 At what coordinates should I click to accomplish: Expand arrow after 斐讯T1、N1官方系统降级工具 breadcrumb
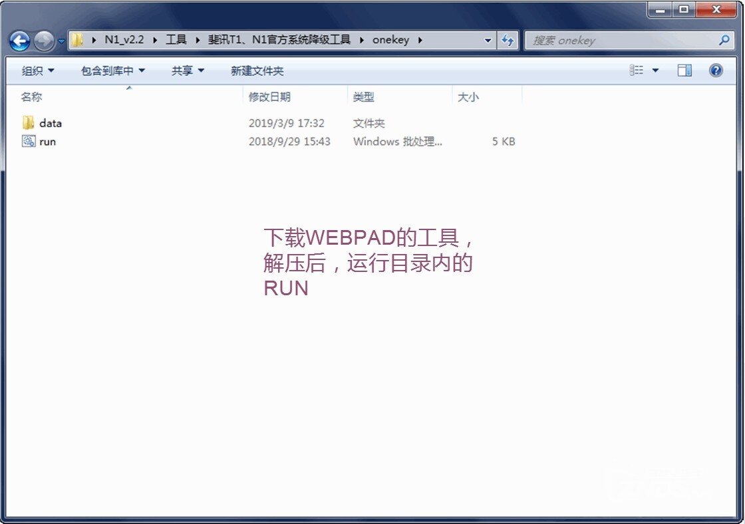[x=362, y=40]
